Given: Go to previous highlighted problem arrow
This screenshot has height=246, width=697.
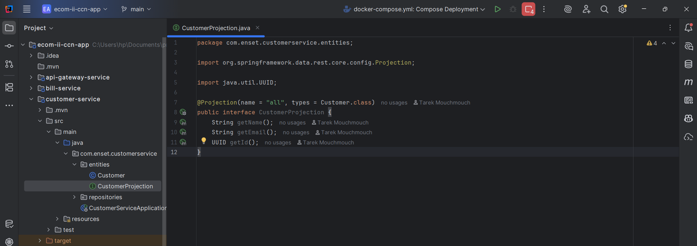Looking at the screenshot, I should (664, 44).
